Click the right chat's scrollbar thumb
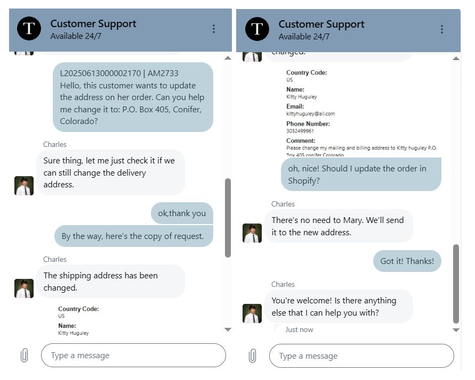The image size is (475, 380). [x=456, y=284]
